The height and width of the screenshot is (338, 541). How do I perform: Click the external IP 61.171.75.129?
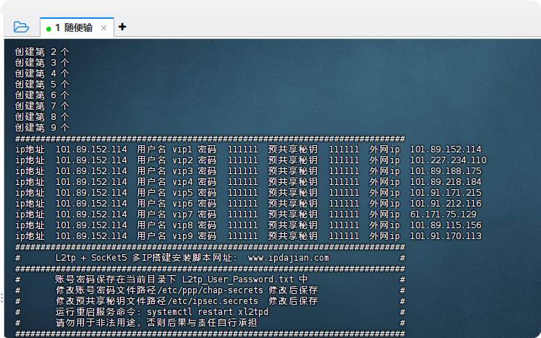click(443, 214)
